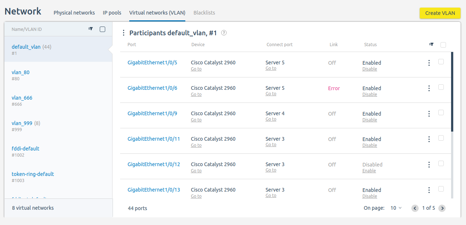Open row actions menu for GigabitEthernet1/0/6
Viewport: 466px width, 225px height.
pos(429,88)
